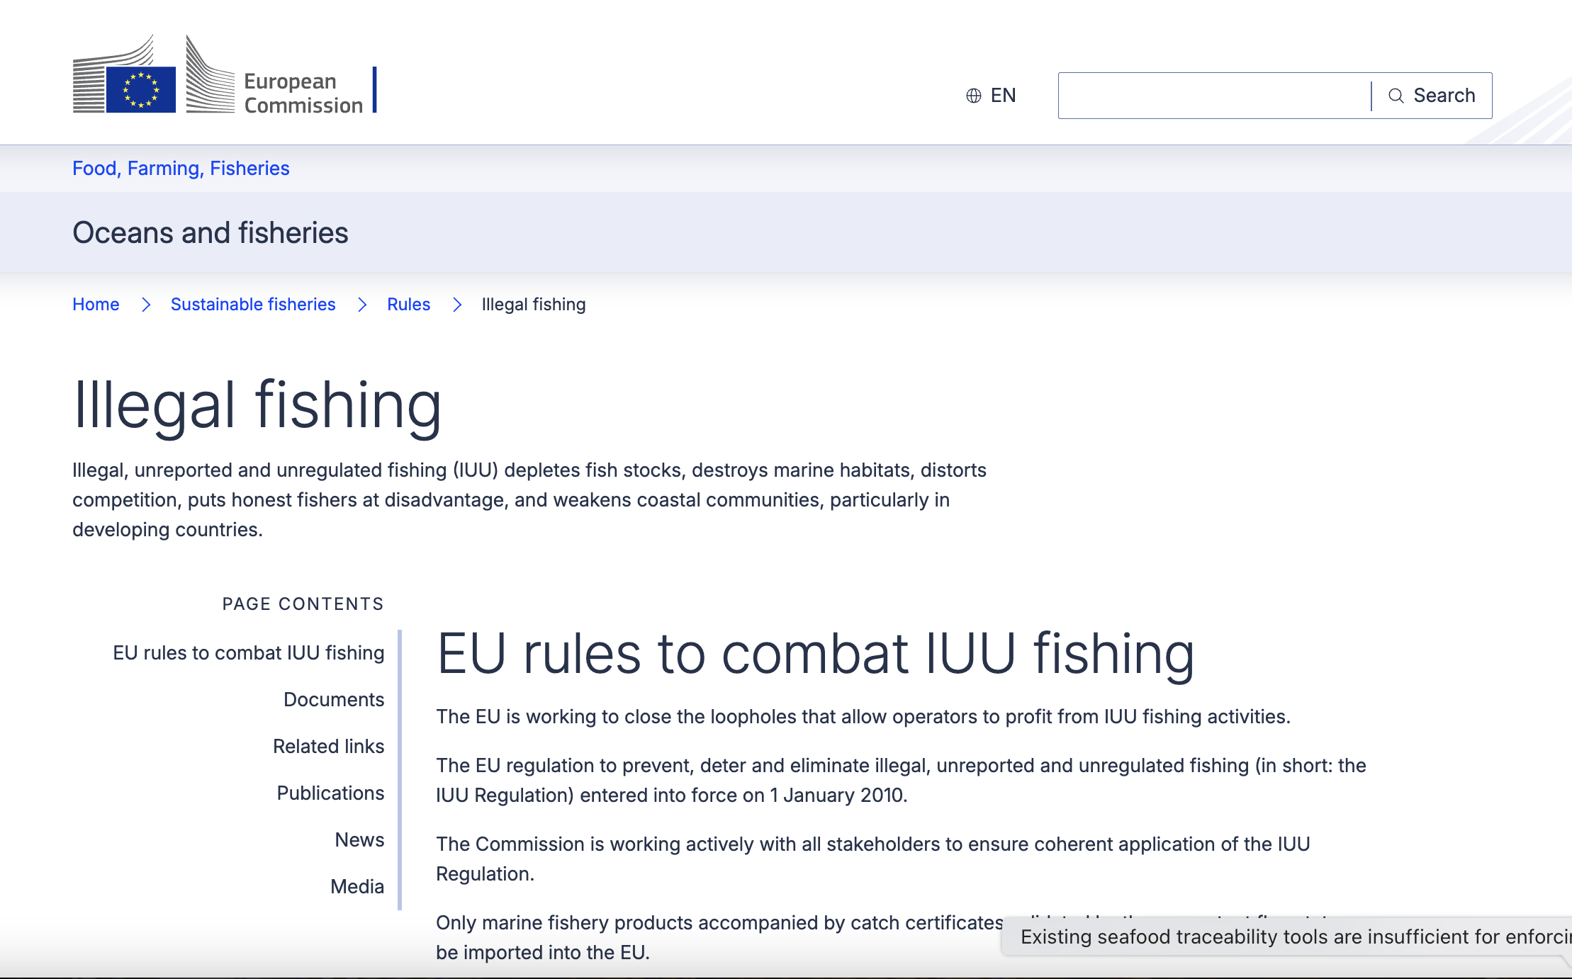Click chevron after Home breadcrumb
The height and width of the screenshot is (979, 1572).
point(146,305)
